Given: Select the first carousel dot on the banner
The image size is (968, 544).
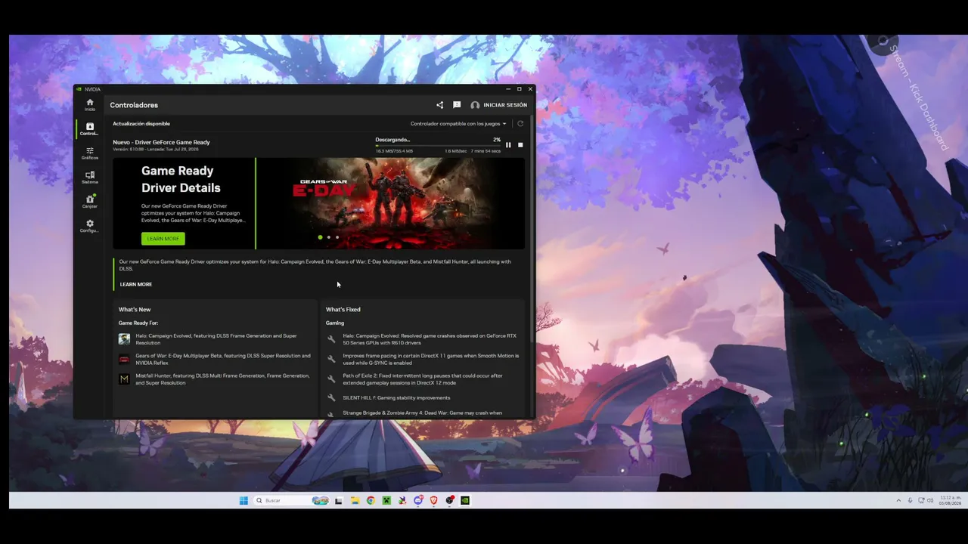Looking at the screenshot, I should (320, 237).
